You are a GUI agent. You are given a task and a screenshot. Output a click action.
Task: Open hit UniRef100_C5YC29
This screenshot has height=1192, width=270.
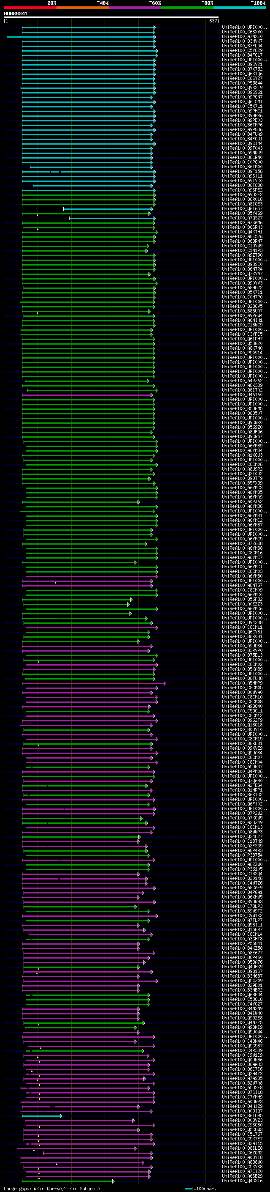coord(242,50)
